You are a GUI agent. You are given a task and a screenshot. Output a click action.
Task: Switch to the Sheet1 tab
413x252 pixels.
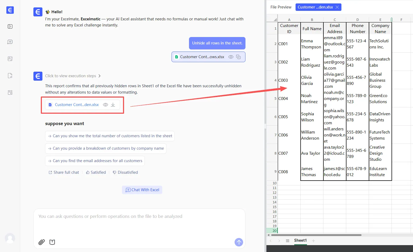click(x=300, y=240)
